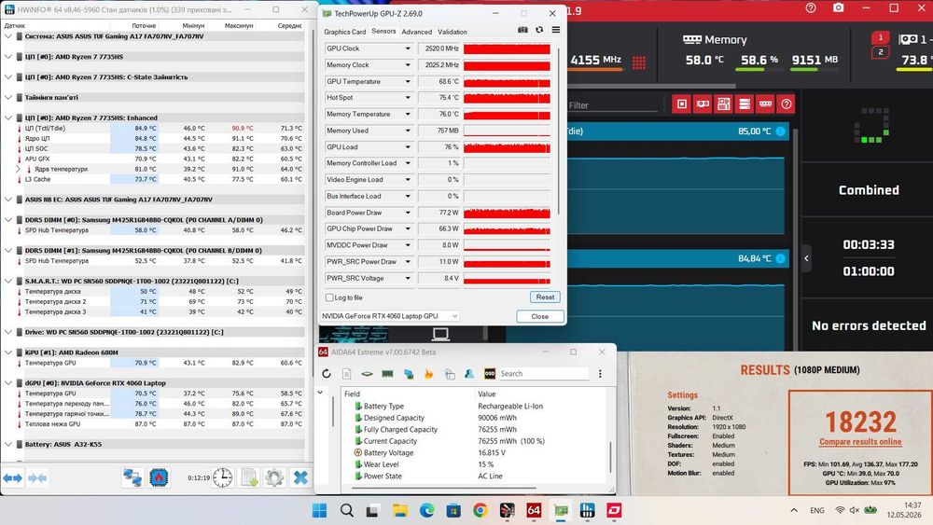The width and height of the screenshot is (933, 525).
Task: Click HWiNFO clock reset timer icon
Action: point(223,477)
